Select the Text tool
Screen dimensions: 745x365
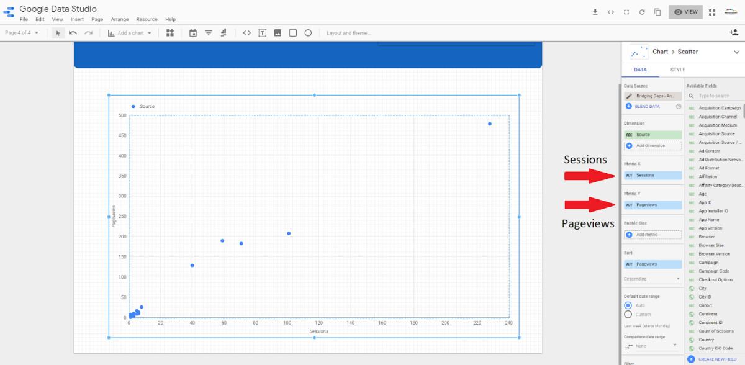tap(261, 32)
